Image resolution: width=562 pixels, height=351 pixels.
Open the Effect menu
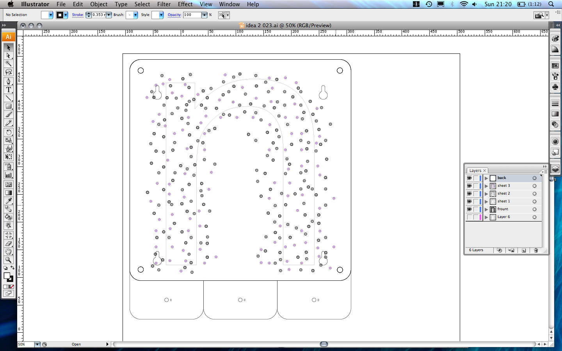tap(185, 4)
